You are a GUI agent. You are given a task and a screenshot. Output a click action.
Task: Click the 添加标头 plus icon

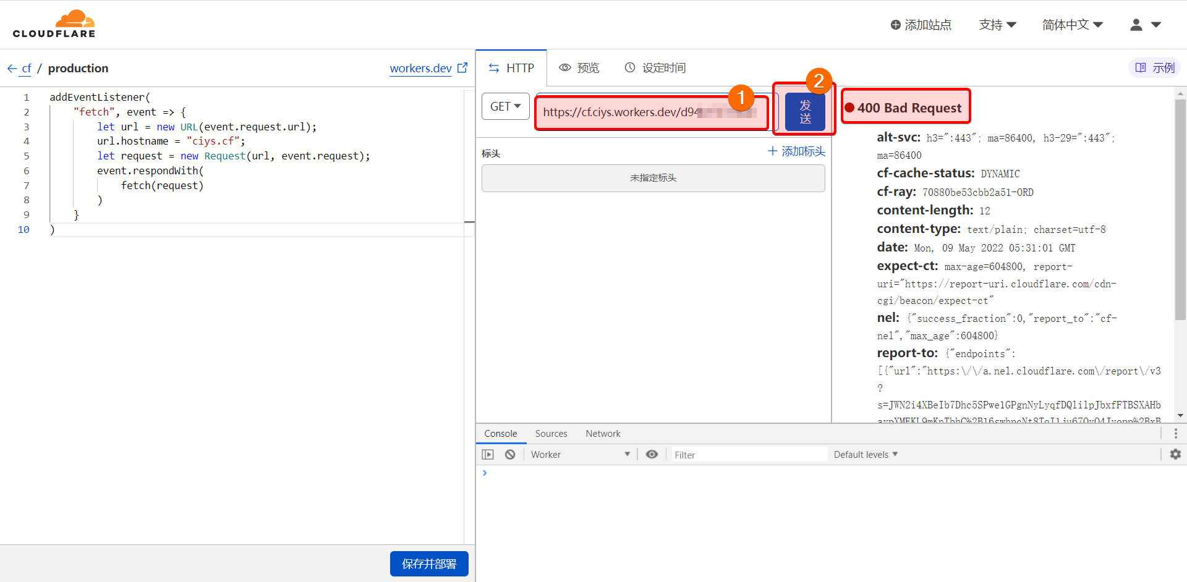(772, 151)
